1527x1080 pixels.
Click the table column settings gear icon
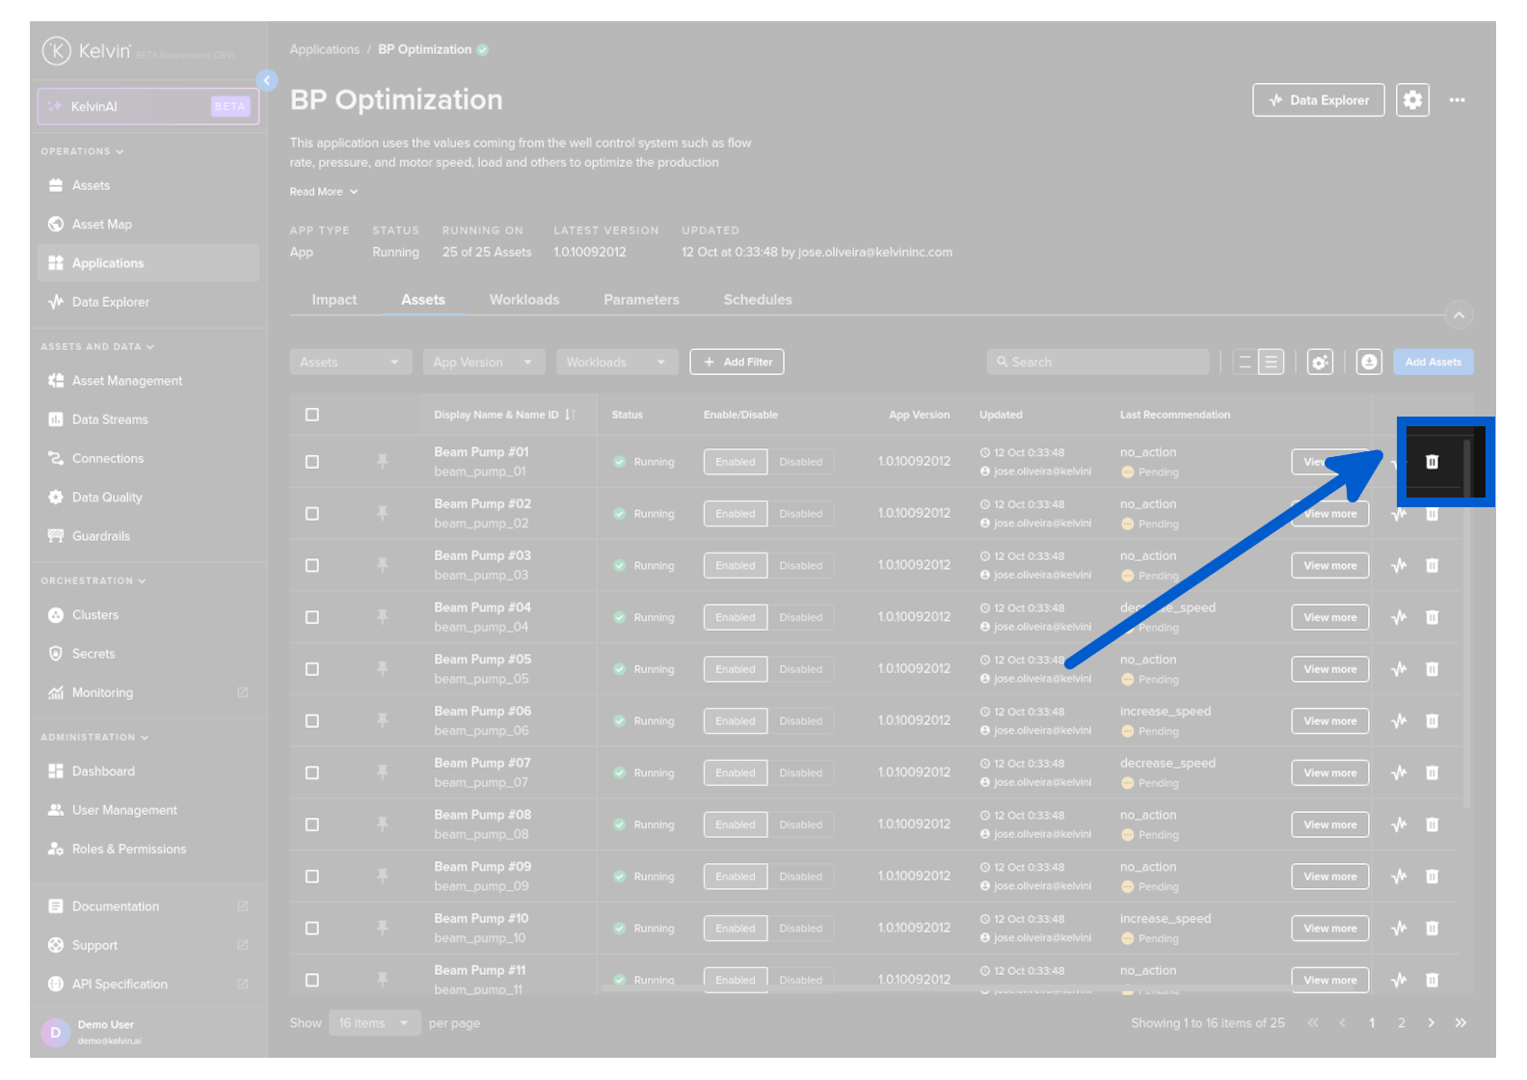(1320, 363)
